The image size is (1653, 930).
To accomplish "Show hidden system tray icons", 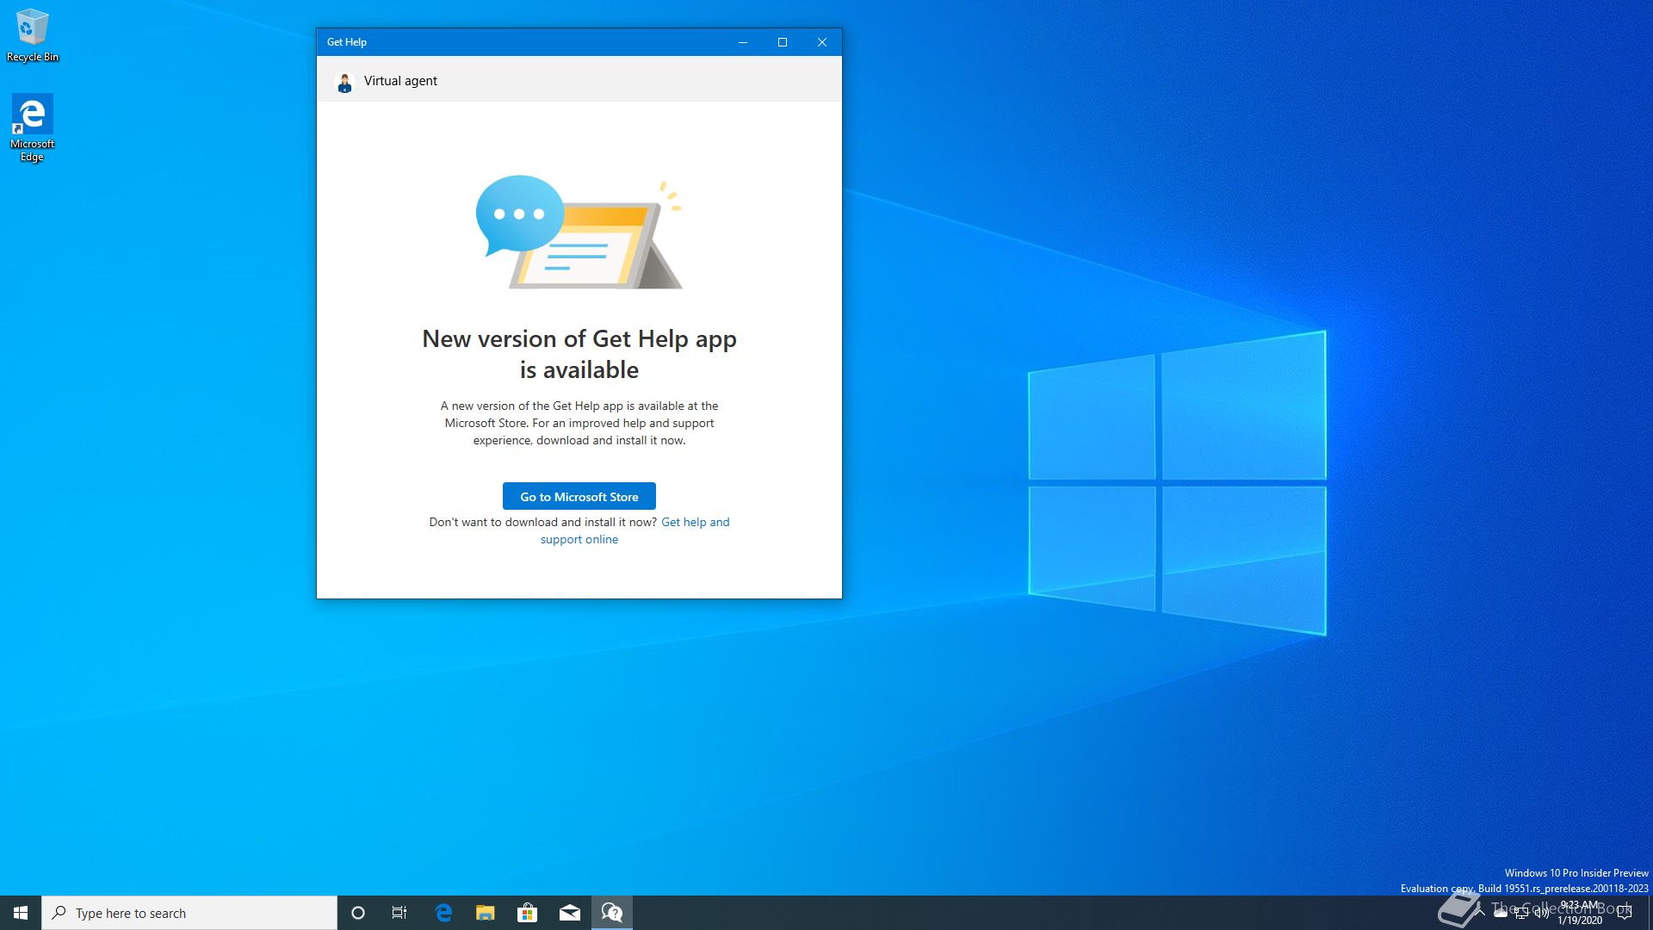I will pos(1480,913).
